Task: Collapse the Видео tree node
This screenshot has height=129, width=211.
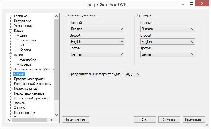Action: [11, 31]
